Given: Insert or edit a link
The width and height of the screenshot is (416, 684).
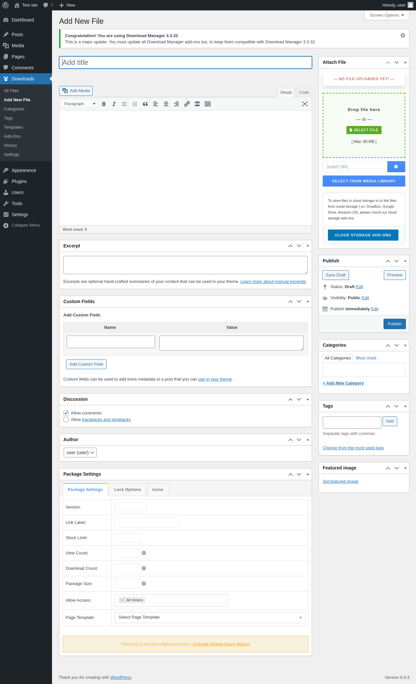Looking at the screenshot, I should pos(187,104).
